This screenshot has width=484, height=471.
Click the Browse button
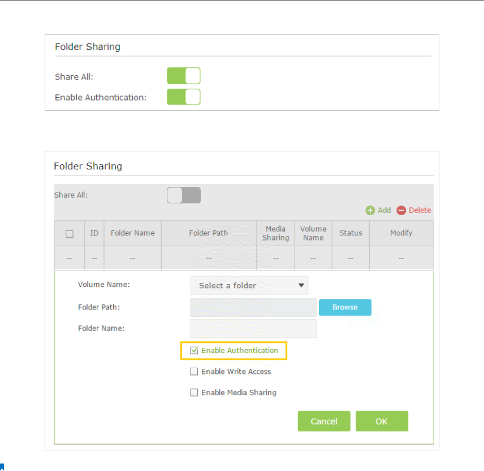pyautogui.click(x=345, y=307)
